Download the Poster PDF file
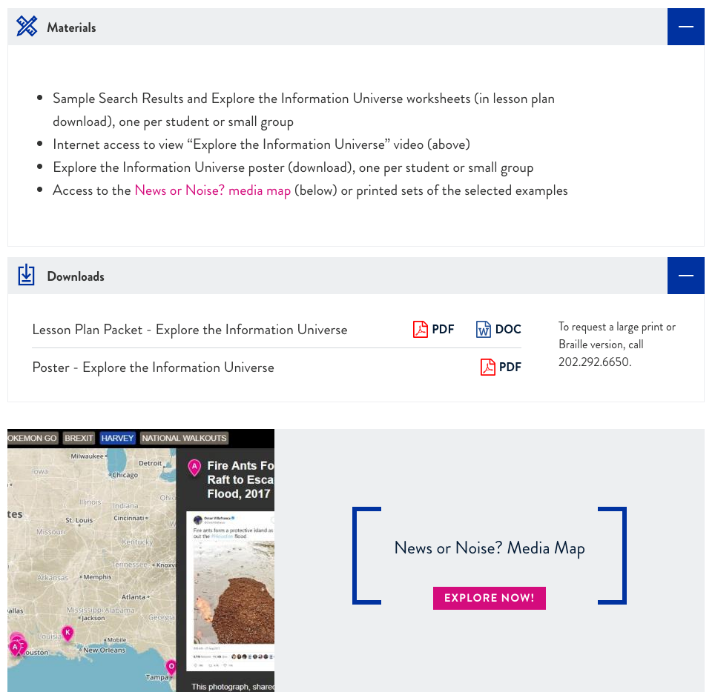This screenshot has height=692, width=715. coord(501,367)
